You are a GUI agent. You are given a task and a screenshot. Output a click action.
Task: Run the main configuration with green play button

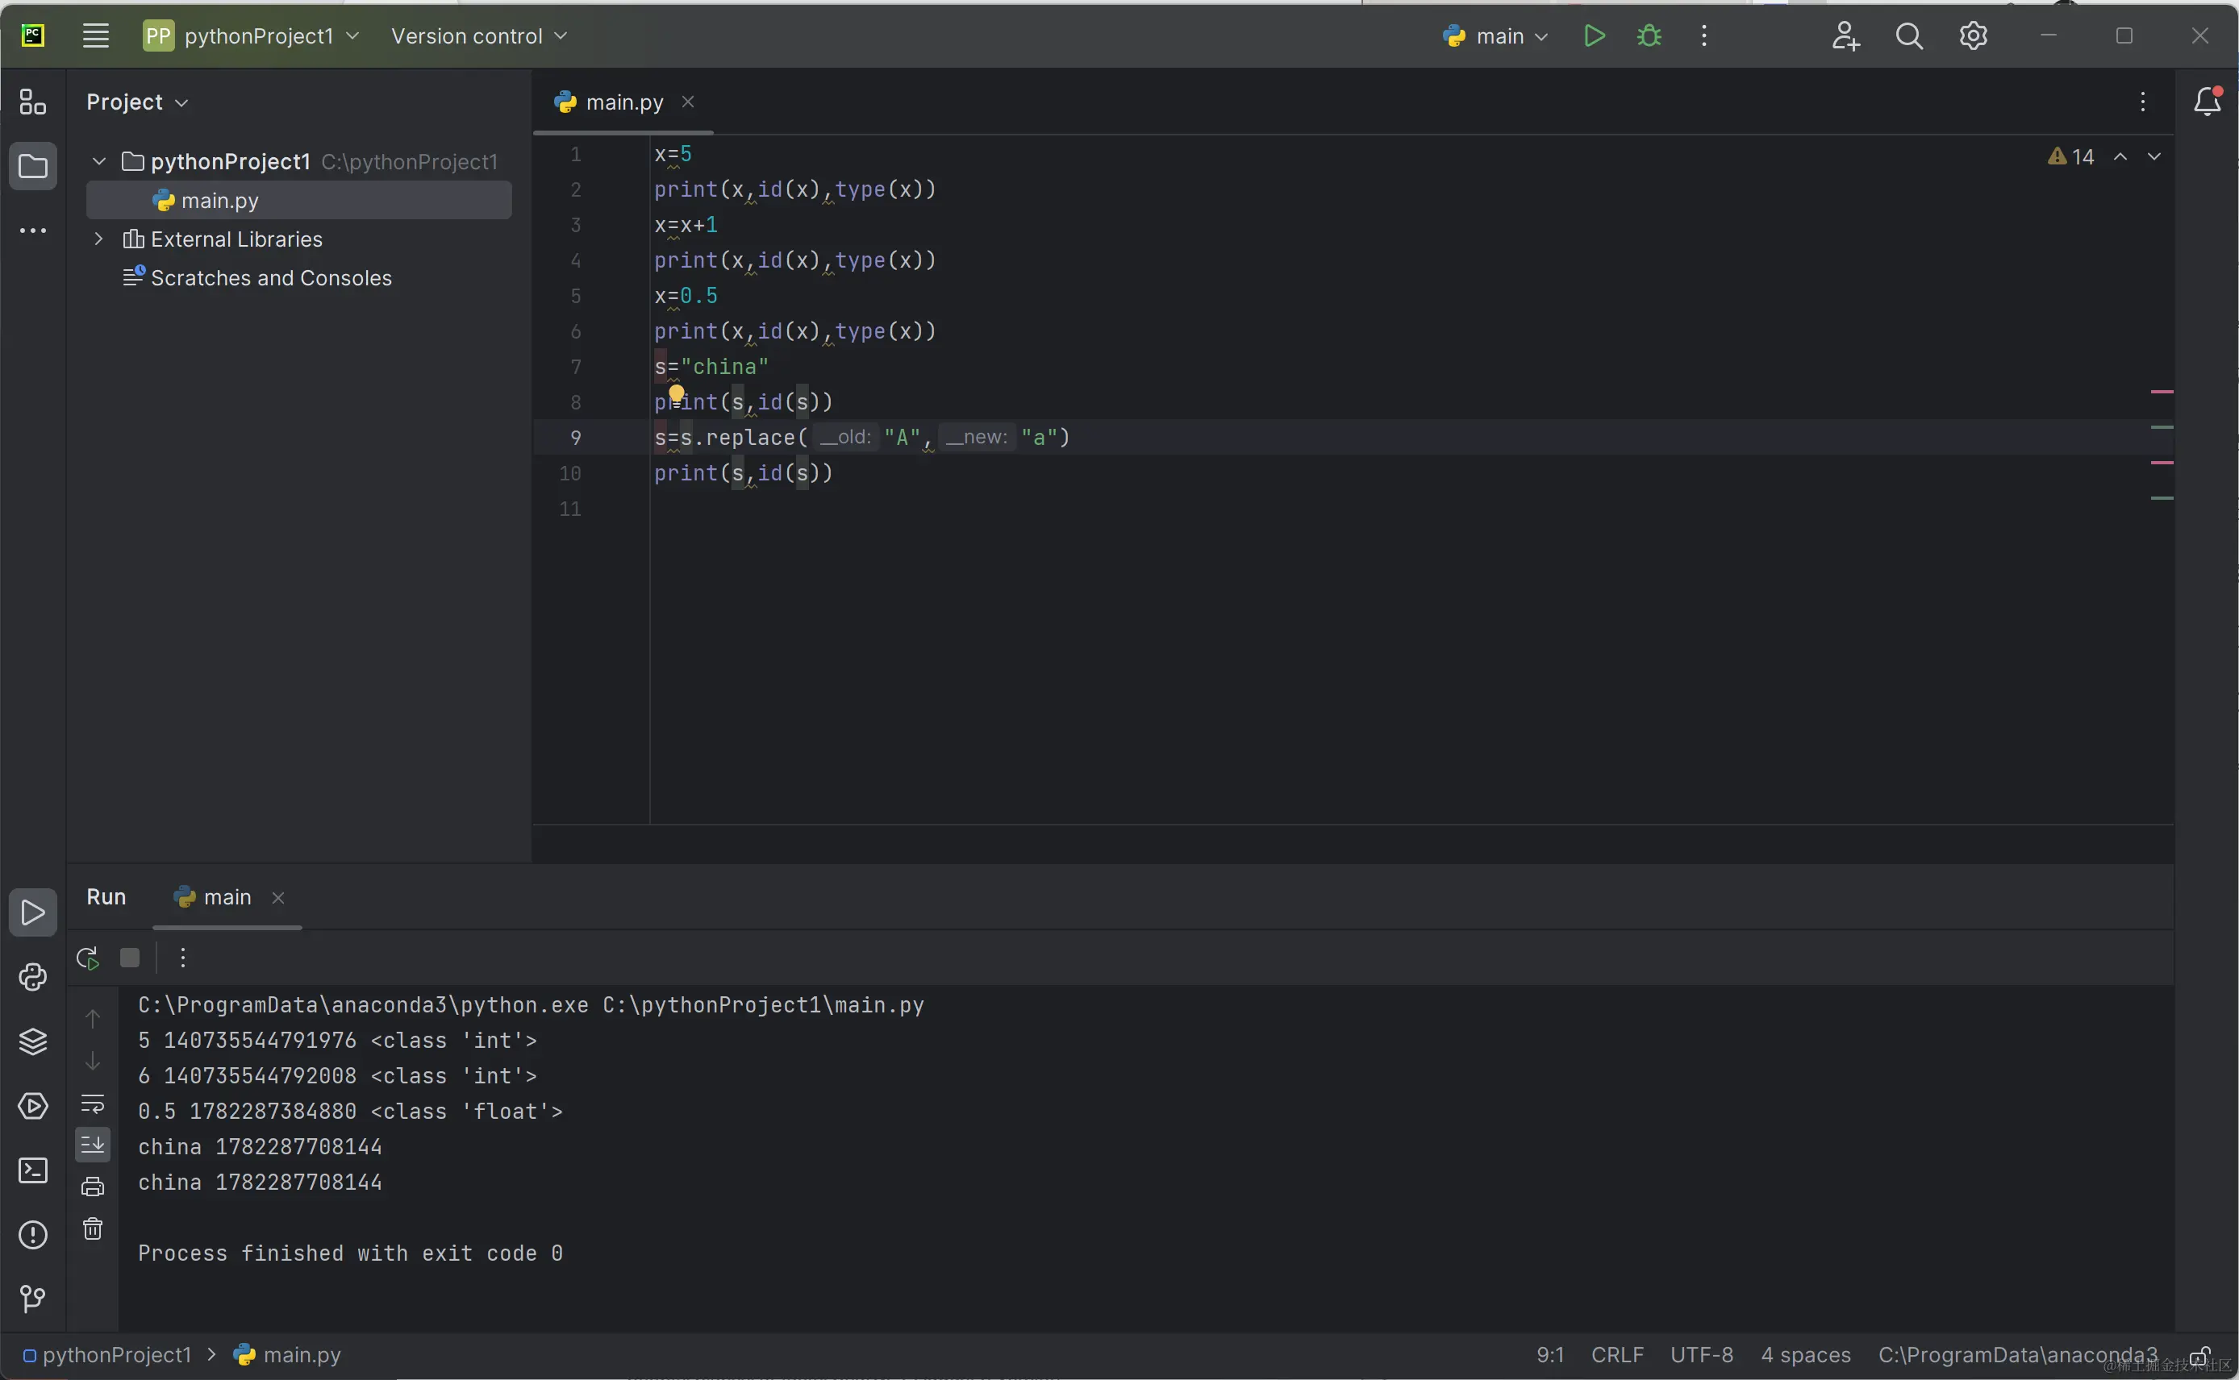tap(1594, 36)
